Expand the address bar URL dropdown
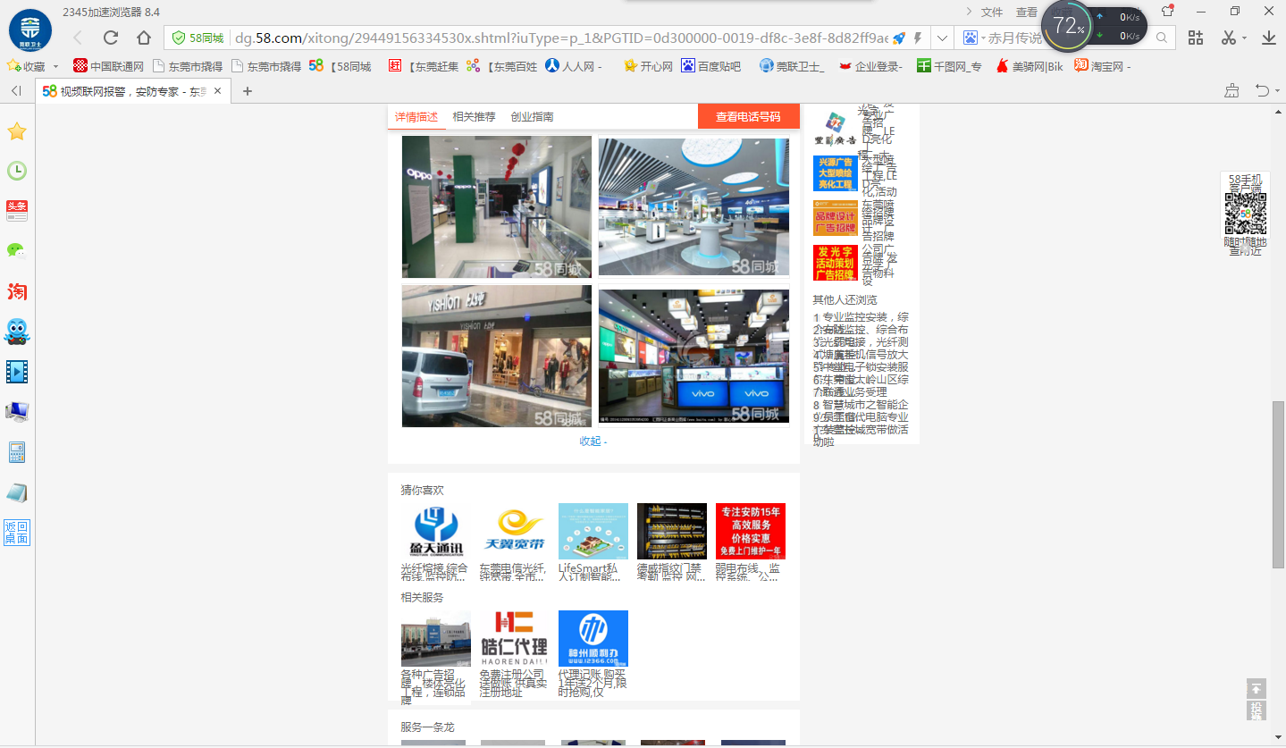The width and height of the screenshot is (1286, 748). pos(942,38)
